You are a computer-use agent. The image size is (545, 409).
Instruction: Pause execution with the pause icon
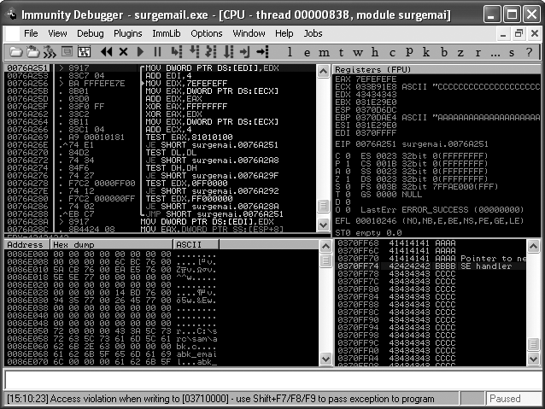tap(157, 52)
